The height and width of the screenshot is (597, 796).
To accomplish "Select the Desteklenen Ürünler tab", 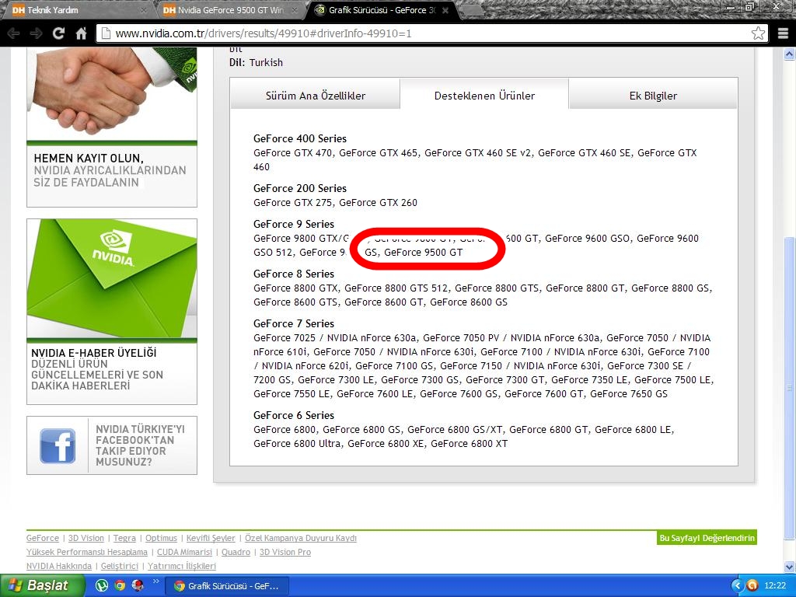I will (x=484, y=96).
